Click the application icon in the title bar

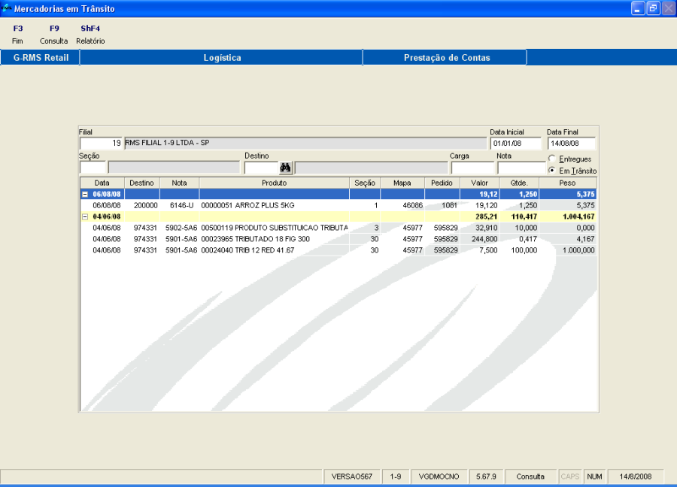click(x=6, y=8)
